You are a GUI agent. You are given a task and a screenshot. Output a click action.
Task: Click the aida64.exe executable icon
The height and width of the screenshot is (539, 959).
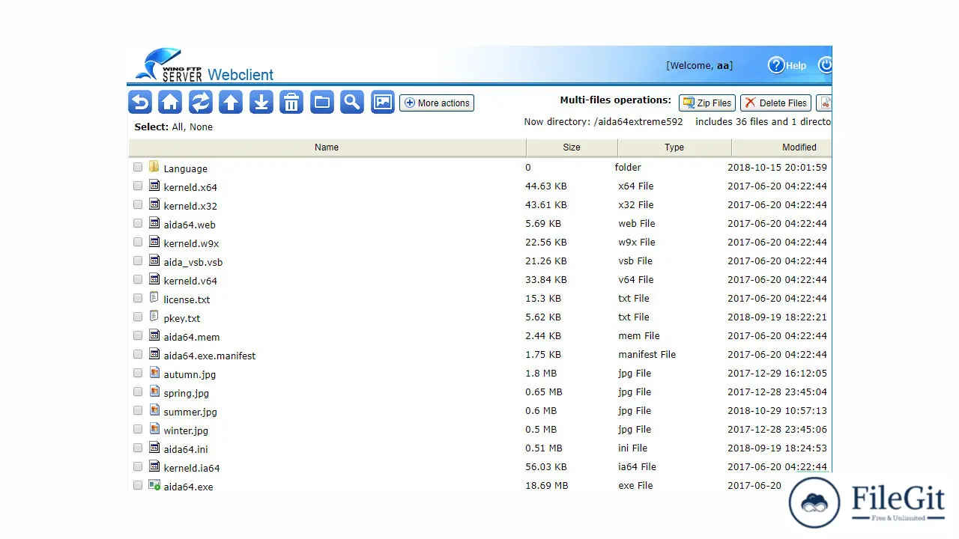coord(154,485)
